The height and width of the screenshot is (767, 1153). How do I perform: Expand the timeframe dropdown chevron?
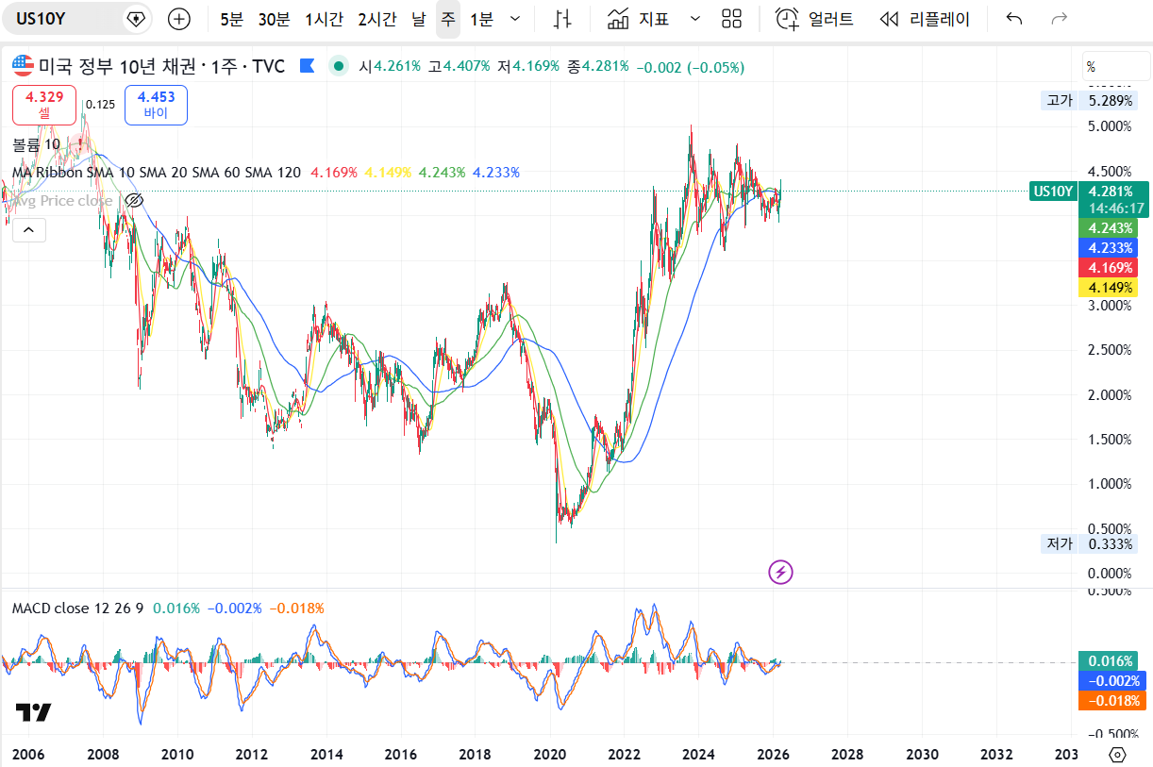tap(514, 19)
